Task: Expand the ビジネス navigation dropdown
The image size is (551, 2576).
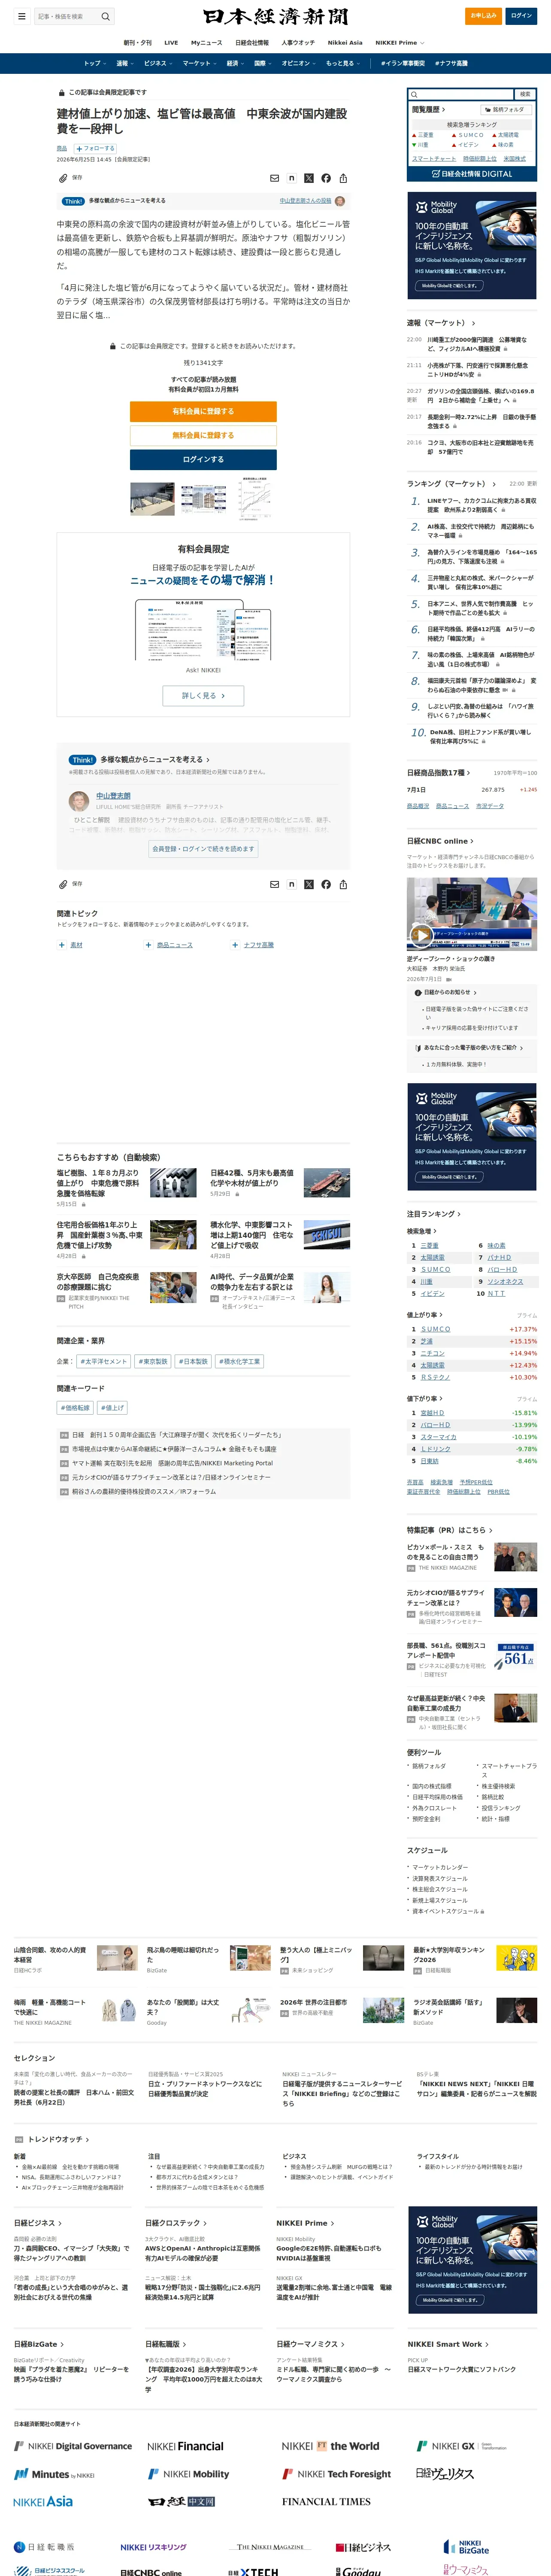Action: pyautogui.click(x=157, y=63)
